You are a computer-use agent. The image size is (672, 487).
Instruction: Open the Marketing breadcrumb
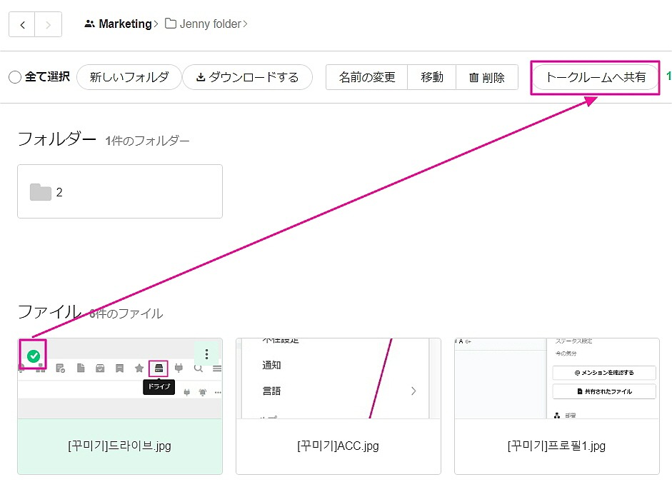(125, 24)
